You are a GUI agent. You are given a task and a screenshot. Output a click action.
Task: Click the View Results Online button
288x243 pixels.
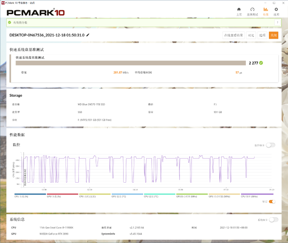[234, 35]
